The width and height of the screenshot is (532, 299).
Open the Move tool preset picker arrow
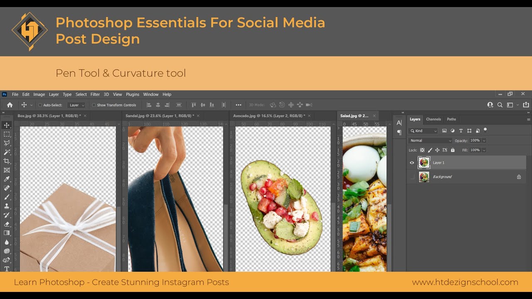(x=31, y=105)
